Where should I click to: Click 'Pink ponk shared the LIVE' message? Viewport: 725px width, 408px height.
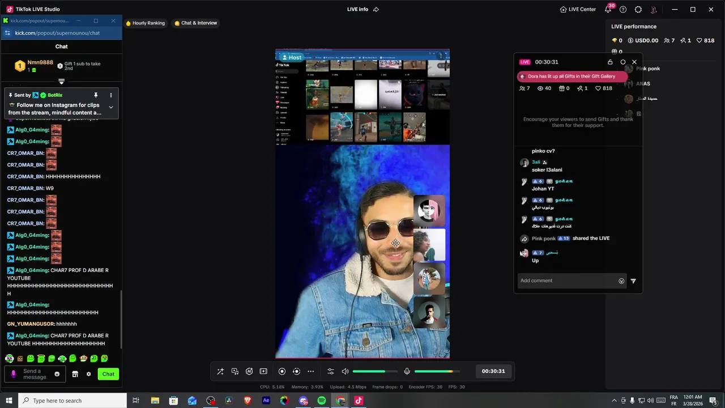coord(571,239)
